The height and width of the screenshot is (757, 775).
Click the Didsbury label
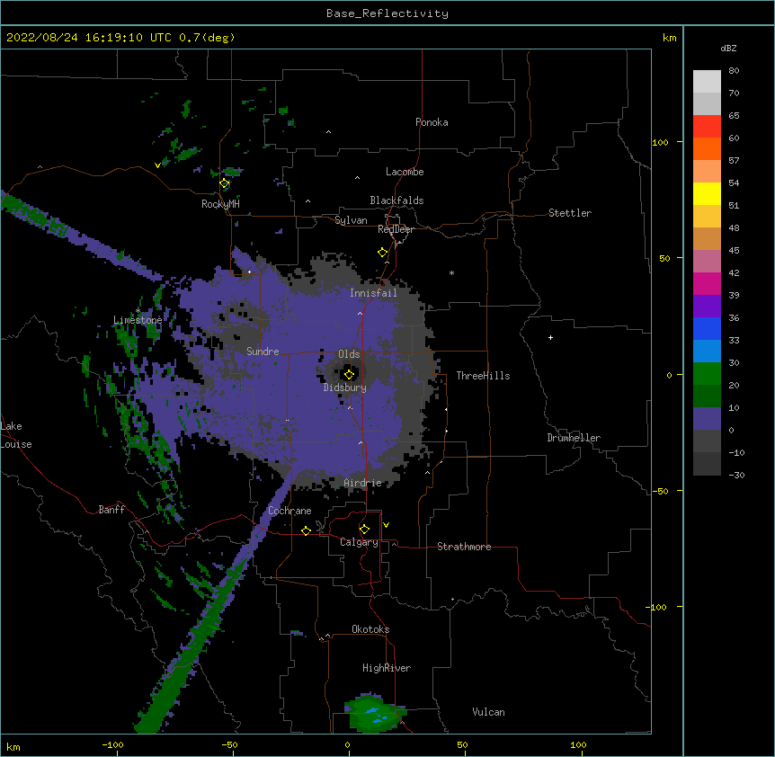pos(344,387)
